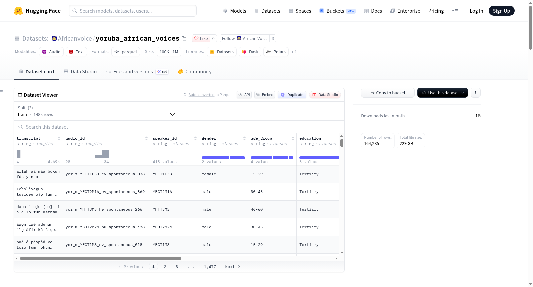
Task: Sort the audio_id column
Action: pos(146,138)
